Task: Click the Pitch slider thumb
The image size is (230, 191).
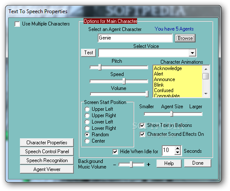Action: click(100, 67)
